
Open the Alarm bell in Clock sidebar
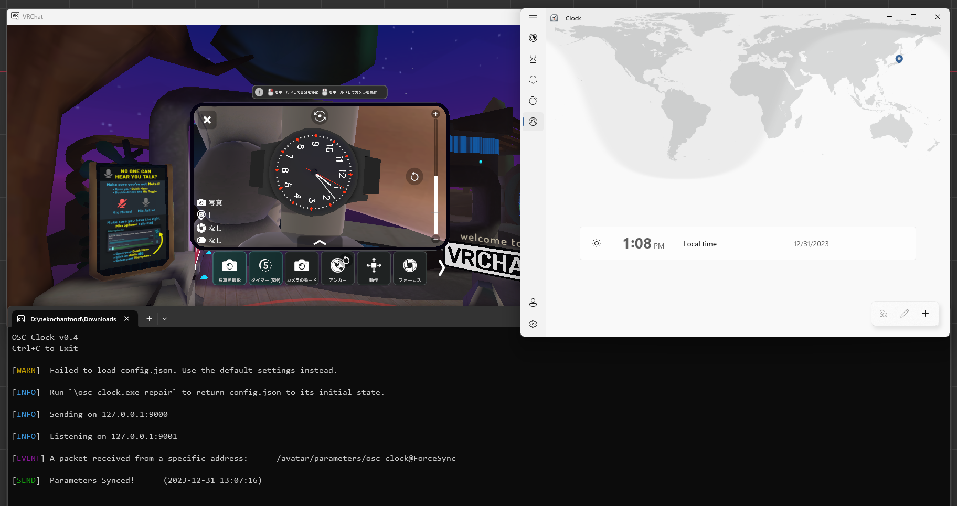pyautogui.click(x=533, y=80)
